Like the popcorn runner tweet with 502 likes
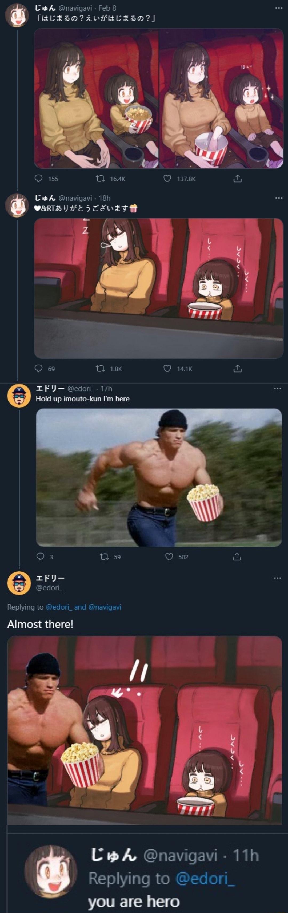 (169, 556)
